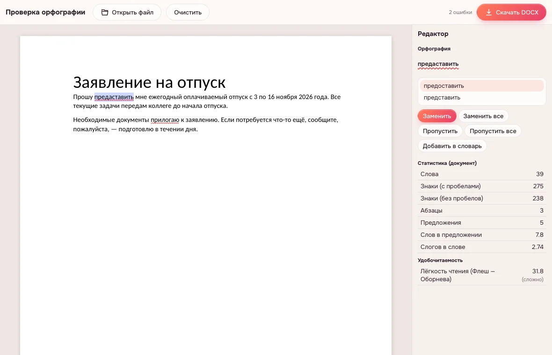Click the misspelled word «предаставить» in the Редактор panel
Viewport: 552px width, 355px height.
coord(438,64)
